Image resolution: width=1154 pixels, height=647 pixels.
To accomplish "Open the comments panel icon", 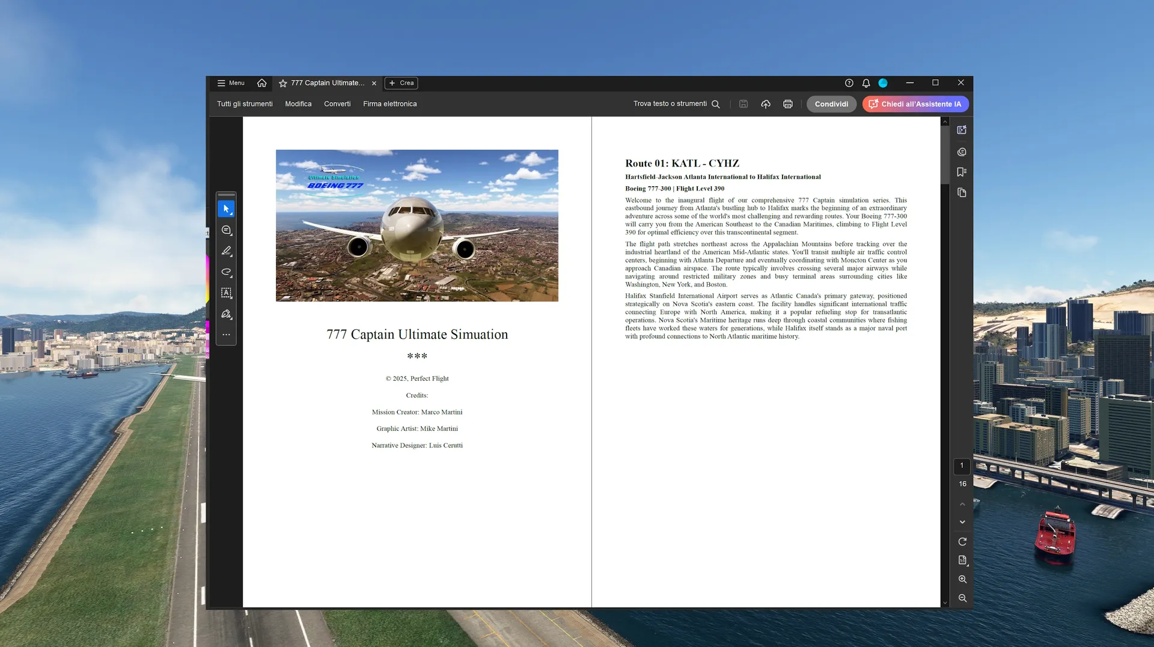I will [x=962, y=152].
